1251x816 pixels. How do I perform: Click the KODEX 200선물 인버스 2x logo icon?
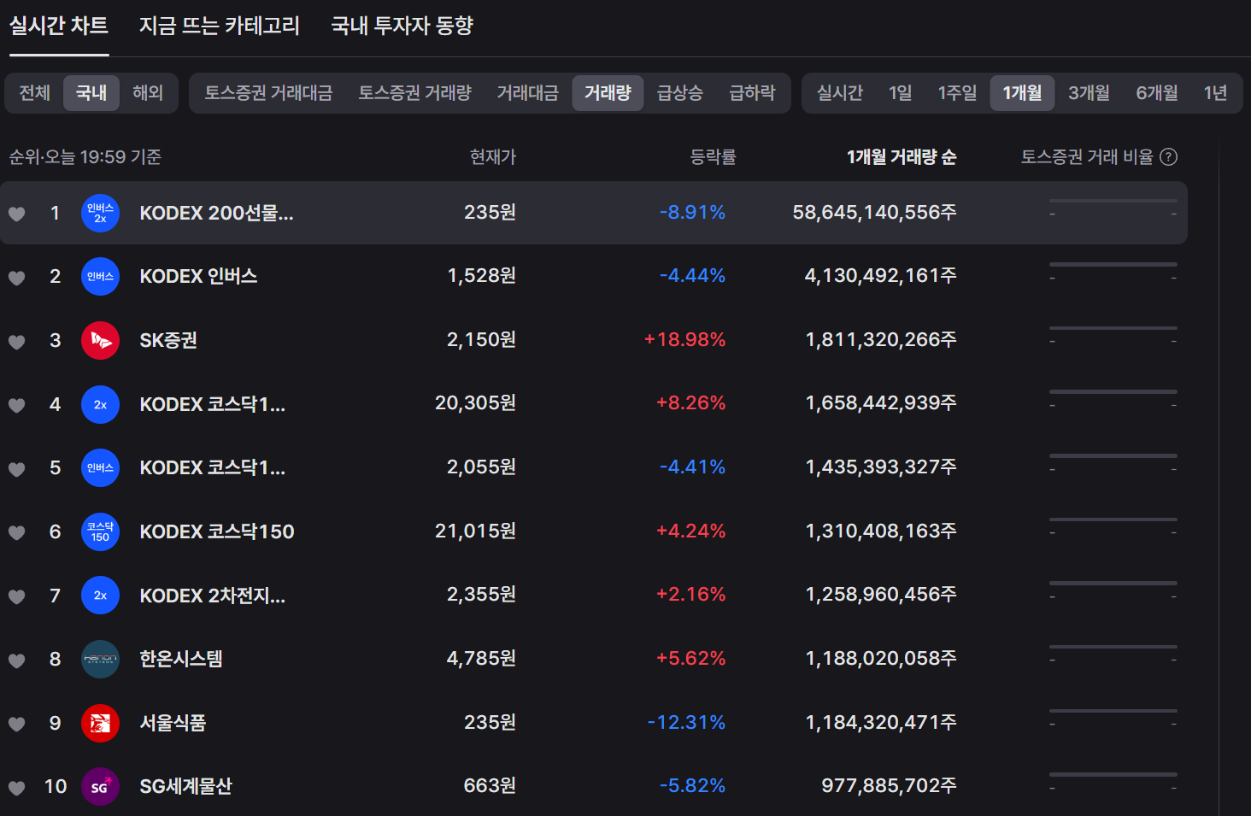100,213
